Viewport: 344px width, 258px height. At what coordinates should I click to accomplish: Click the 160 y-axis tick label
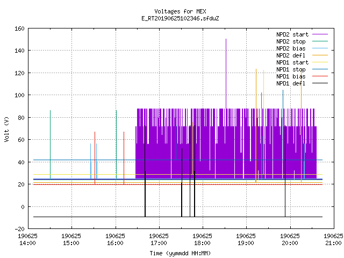pyautogui.click(x=19, y=28)
